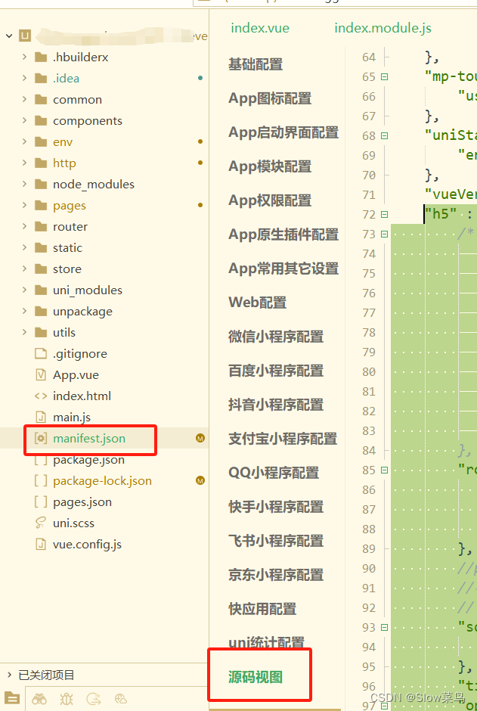Fold code at line 65
This screenshot has width=477, height=711.
(x=385, y=77)
